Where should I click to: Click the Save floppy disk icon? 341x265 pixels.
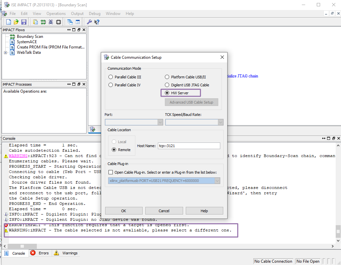pos(24,22)
